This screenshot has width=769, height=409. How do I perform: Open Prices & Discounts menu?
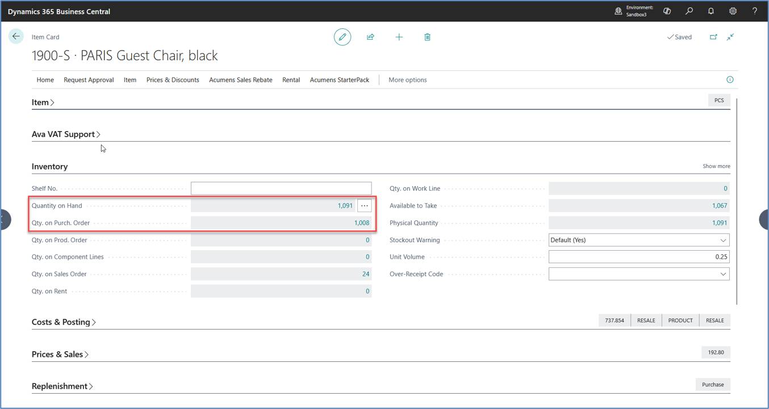point(173,80)
